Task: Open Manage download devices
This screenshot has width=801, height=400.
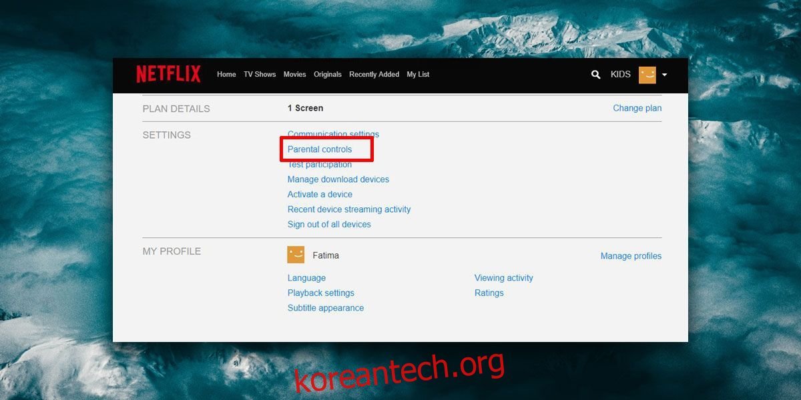Action: [338, 179]
